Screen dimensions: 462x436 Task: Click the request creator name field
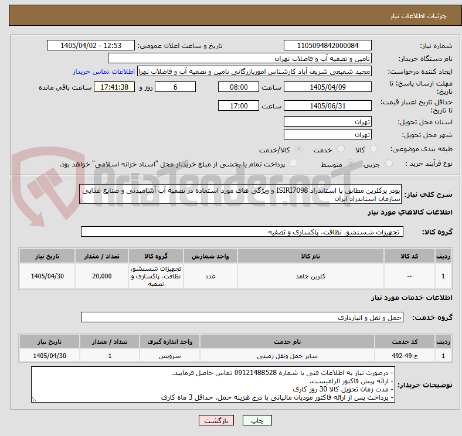coord(254,71)
